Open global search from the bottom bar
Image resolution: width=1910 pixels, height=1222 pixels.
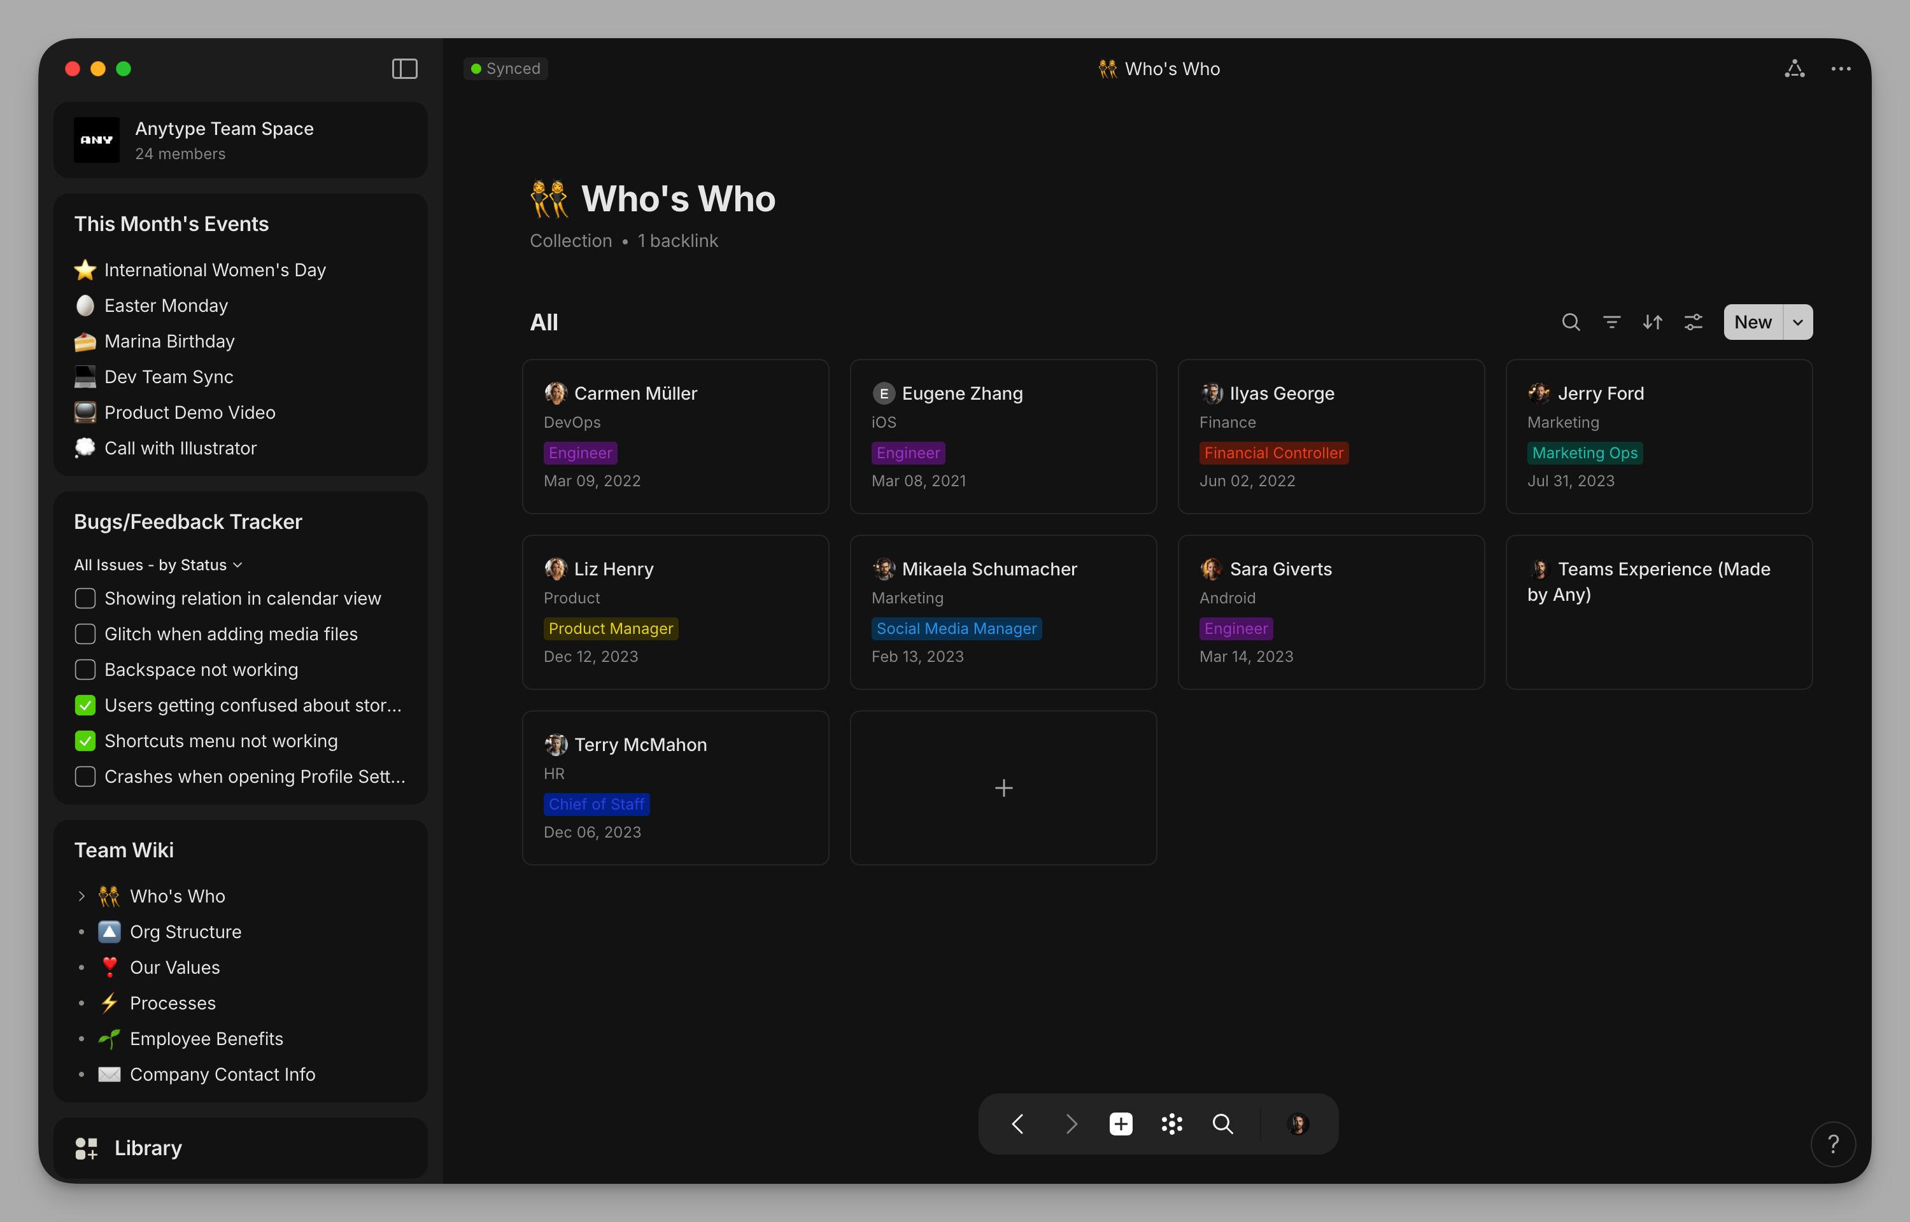(x=1222, y=1123)
